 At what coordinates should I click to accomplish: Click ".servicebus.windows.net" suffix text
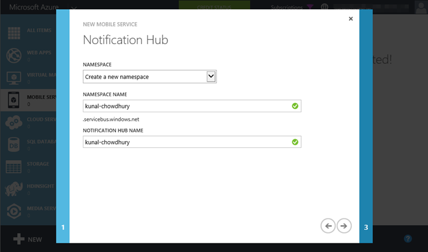(111, 120)
